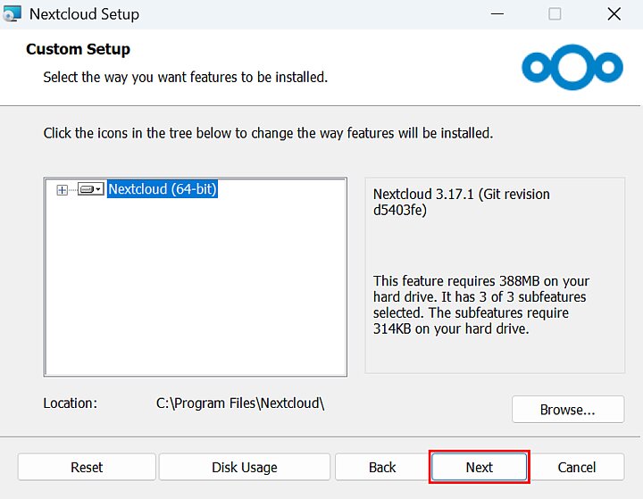This screenshot has height=499, width=643.
Task: Open the drive icon install-options dropdown
Action: [91, 189]
